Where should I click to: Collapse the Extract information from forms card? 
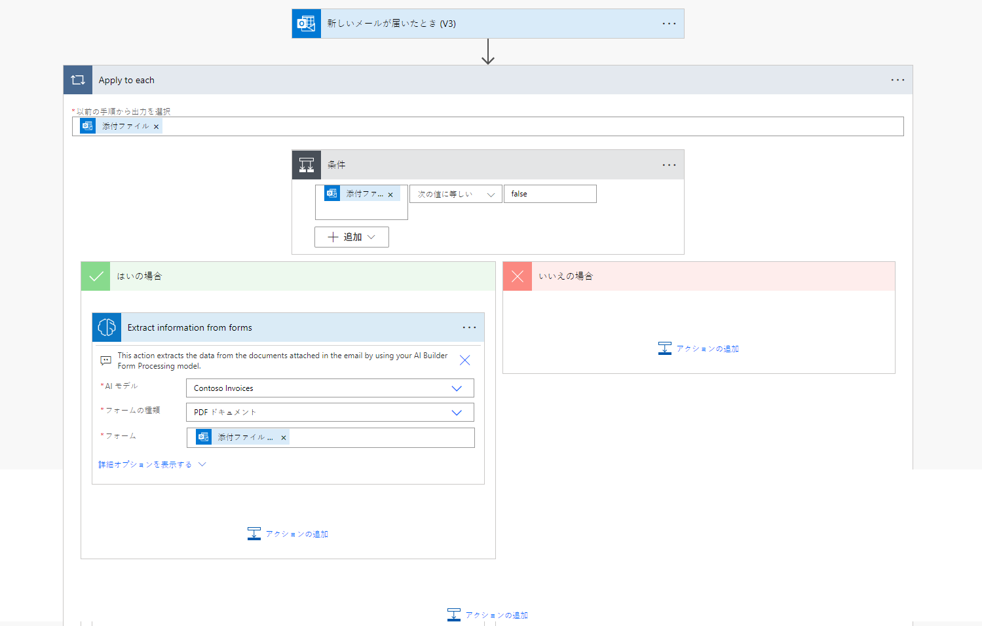(x=288, y=327)
